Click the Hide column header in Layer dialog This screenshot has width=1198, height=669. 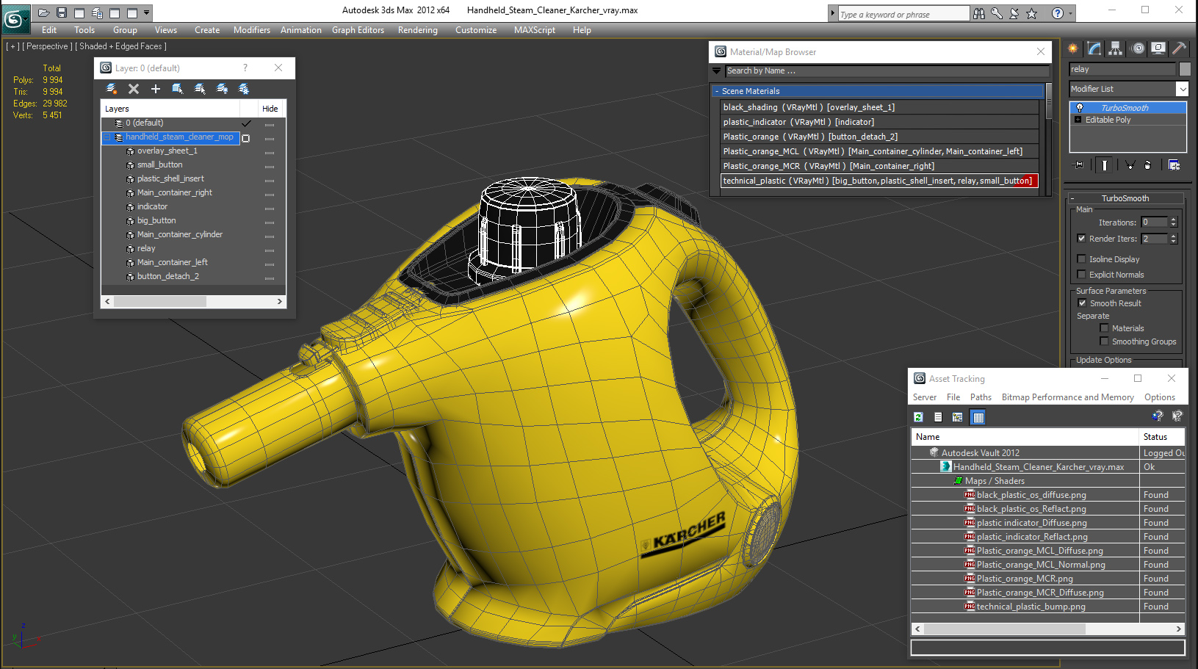point(270,109)
